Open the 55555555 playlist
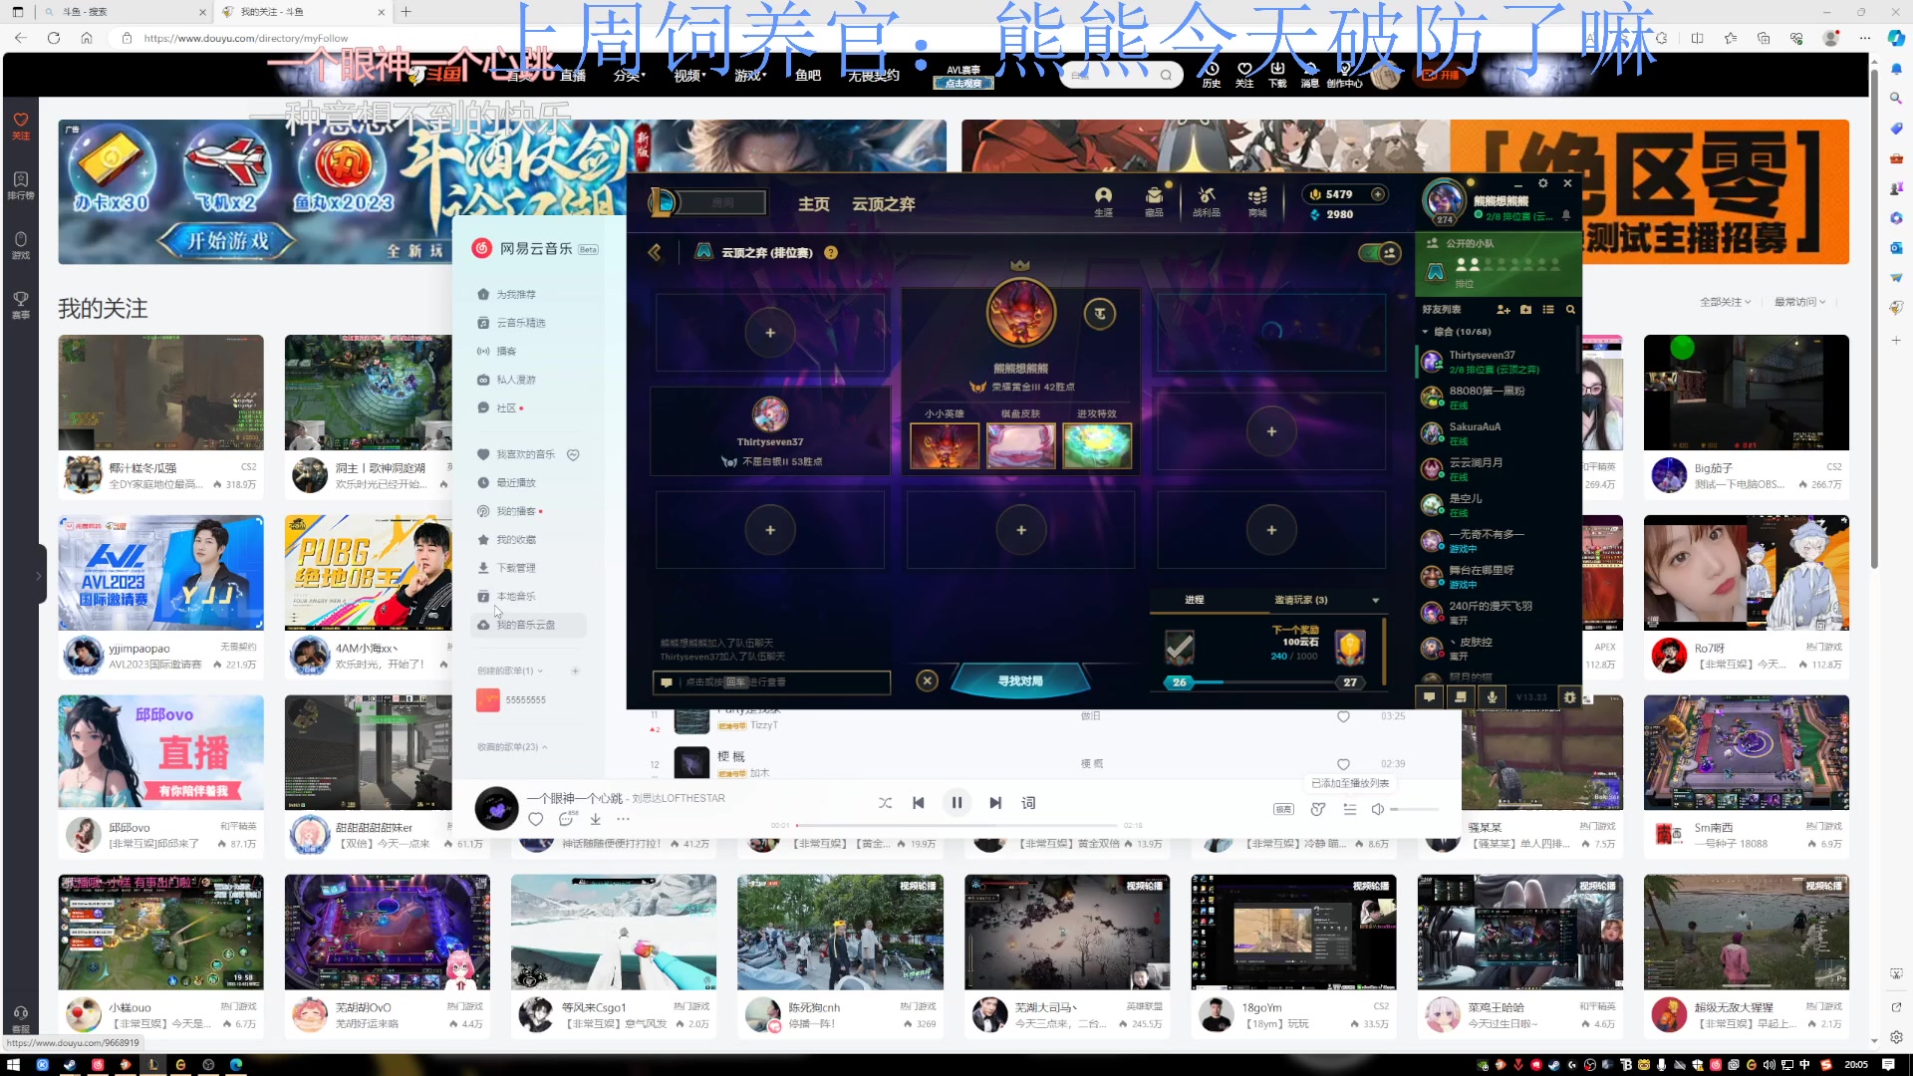Screen dimensions: 1913x1076 click(525, 700)
